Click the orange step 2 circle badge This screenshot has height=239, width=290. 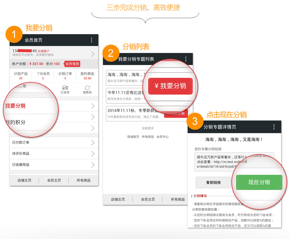(111, 53)
